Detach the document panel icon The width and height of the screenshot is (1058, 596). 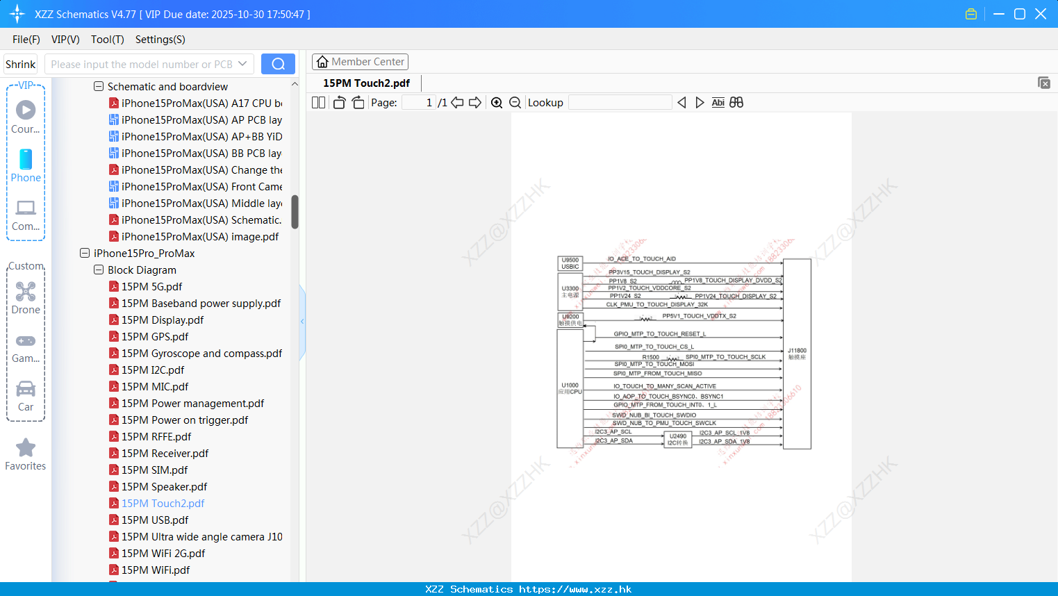pyautogui.click(x=1044, y=83)
